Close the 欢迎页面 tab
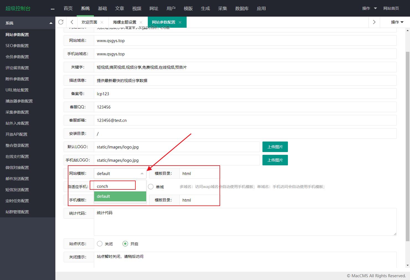The image size is (410, 280). tap(102, 22)
